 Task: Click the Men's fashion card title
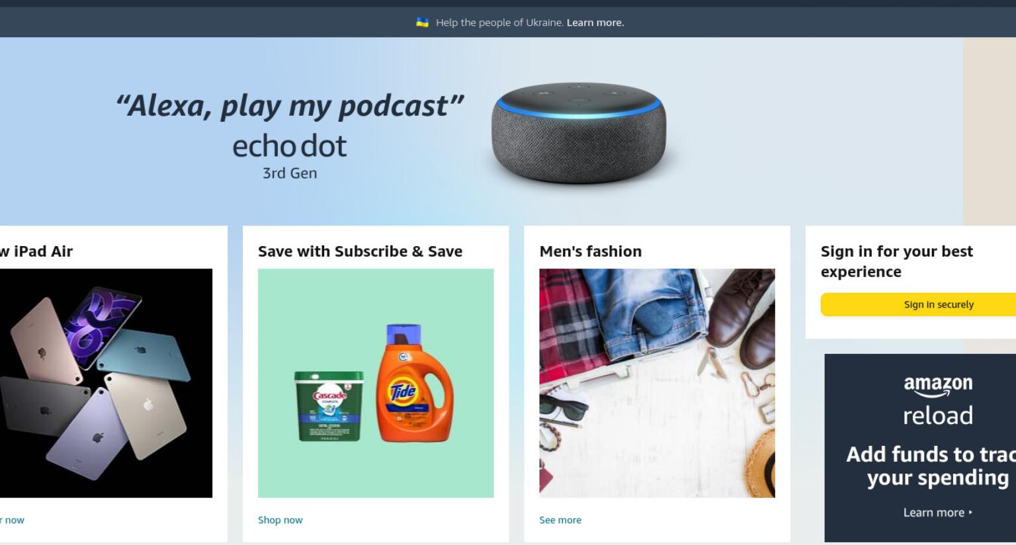click(591, 251)
